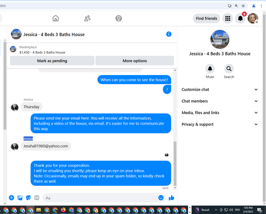Search in conversation with magnifier icon
This screenshot has height=214, width=266.
tap(229, 69)
